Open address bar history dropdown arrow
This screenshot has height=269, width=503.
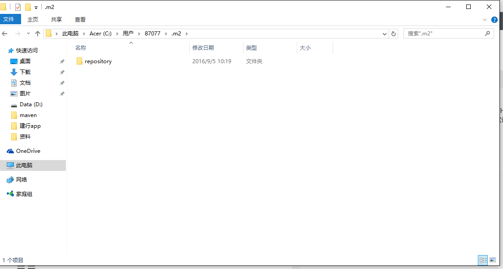384,33
